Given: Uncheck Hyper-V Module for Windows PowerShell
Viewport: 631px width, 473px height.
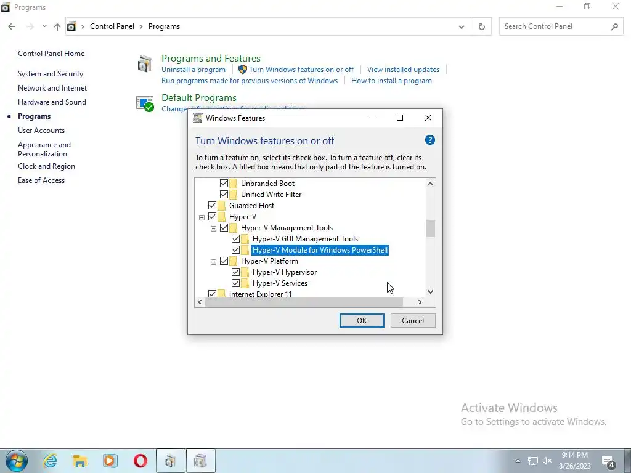Looking at the screenshot, I should tap(235, 250).
